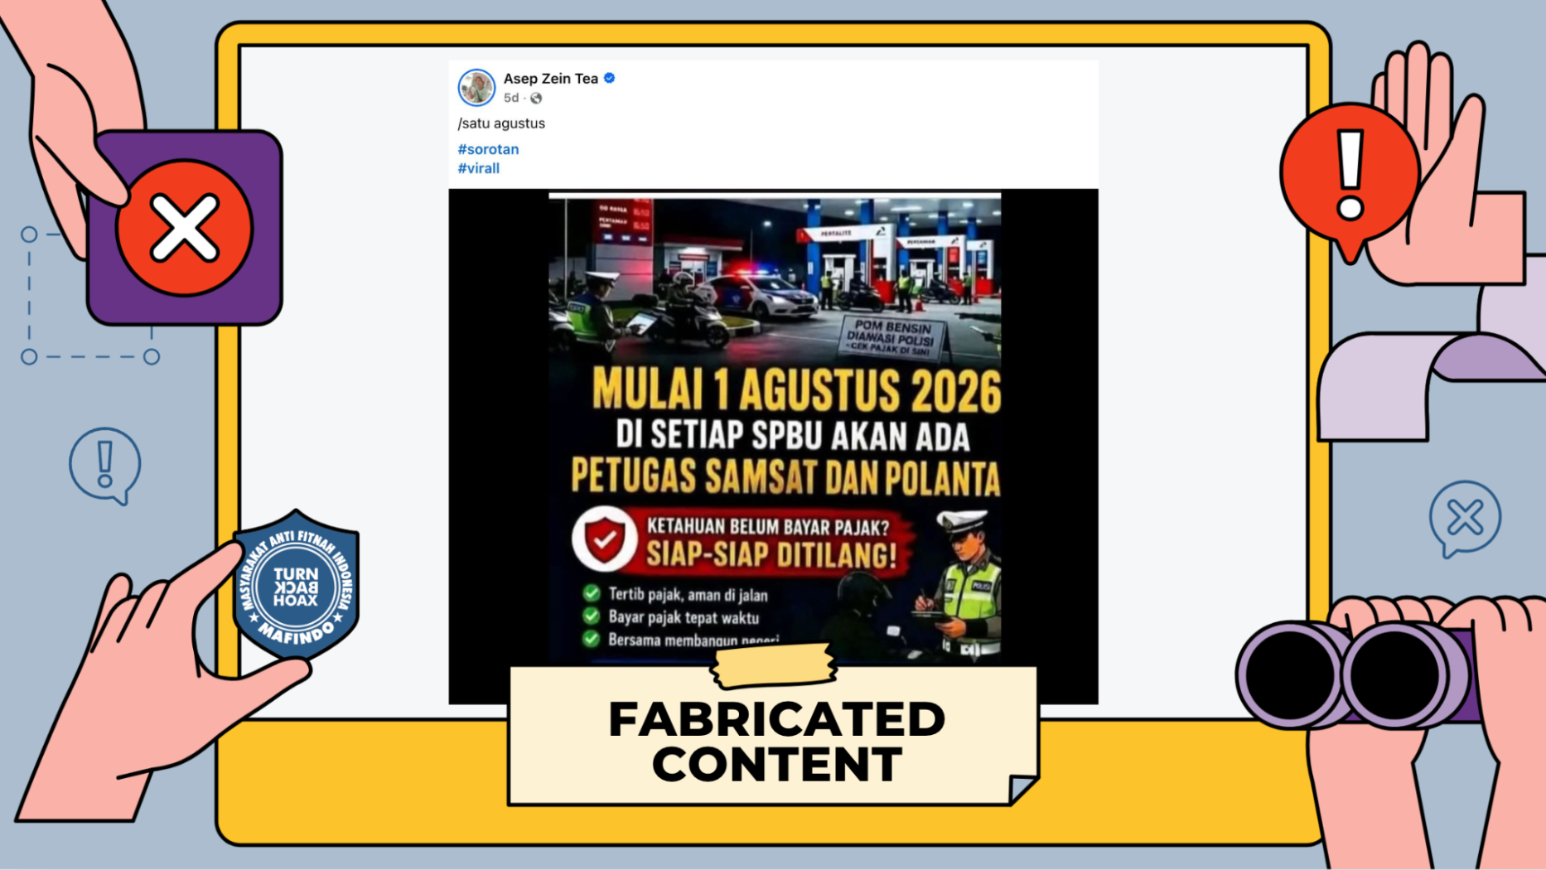Open the #sorotan hashtag
The image size is (1546, 870).
pos(488,149)
